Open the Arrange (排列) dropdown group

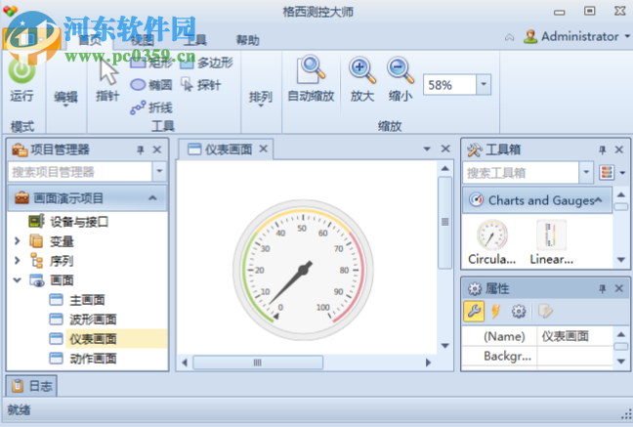point(261,98)
